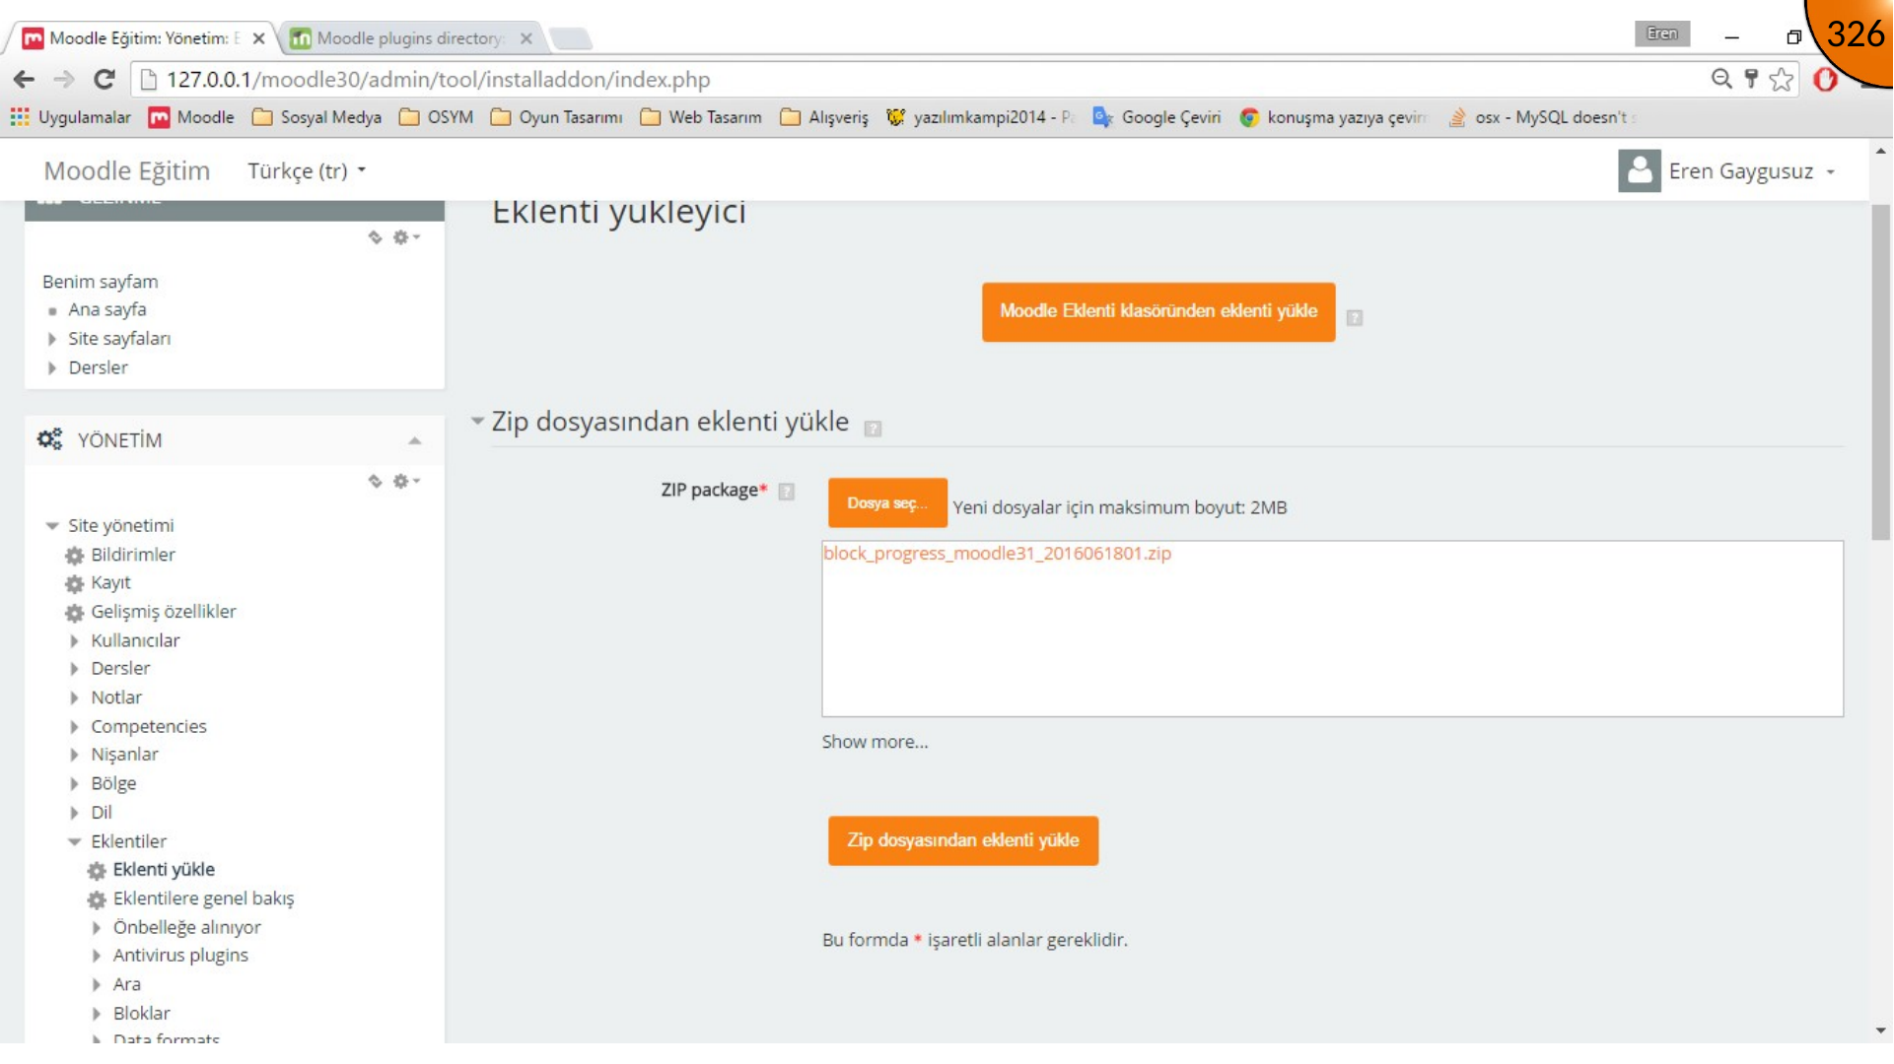Viewport: 1894px width, 1064px height.
Task: Open help icon next to Zip section heading
Action: (x=873, y=429)
